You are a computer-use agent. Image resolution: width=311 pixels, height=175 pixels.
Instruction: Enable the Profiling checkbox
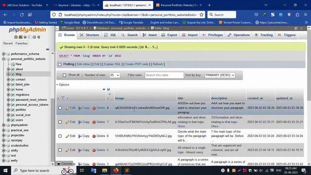60,64
